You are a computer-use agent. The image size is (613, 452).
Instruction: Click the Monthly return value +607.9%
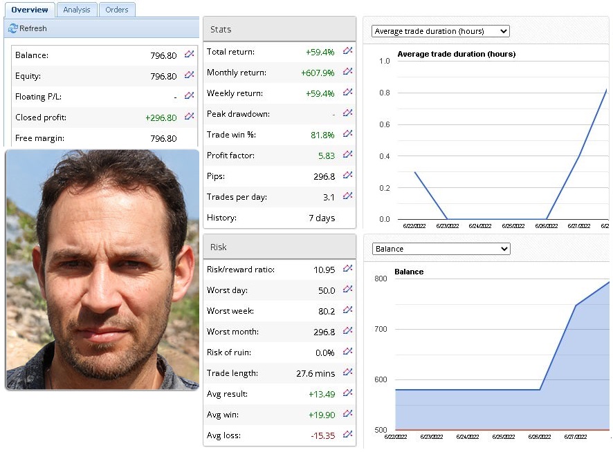(318, 73)
